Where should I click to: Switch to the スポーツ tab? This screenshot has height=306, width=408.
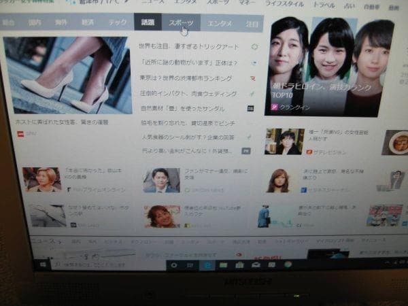click(181, 23)
